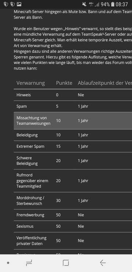Tap the first shield notification icon
The image size is (132, 272).
(6, 4)
